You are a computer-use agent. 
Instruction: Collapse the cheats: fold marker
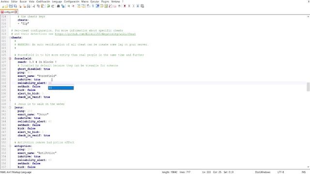pyautogui.click(x=10, y=38)
